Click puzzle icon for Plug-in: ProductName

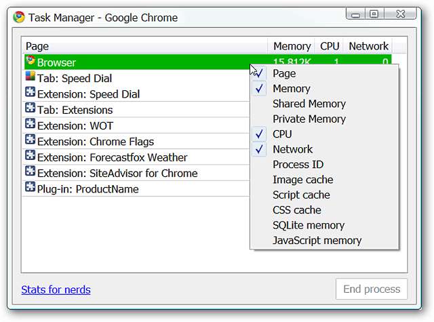(31, 188)
